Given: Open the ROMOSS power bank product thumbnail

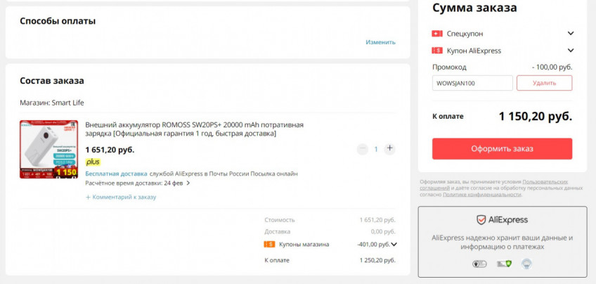Looking at the screenshot, I should click(48, 149).
